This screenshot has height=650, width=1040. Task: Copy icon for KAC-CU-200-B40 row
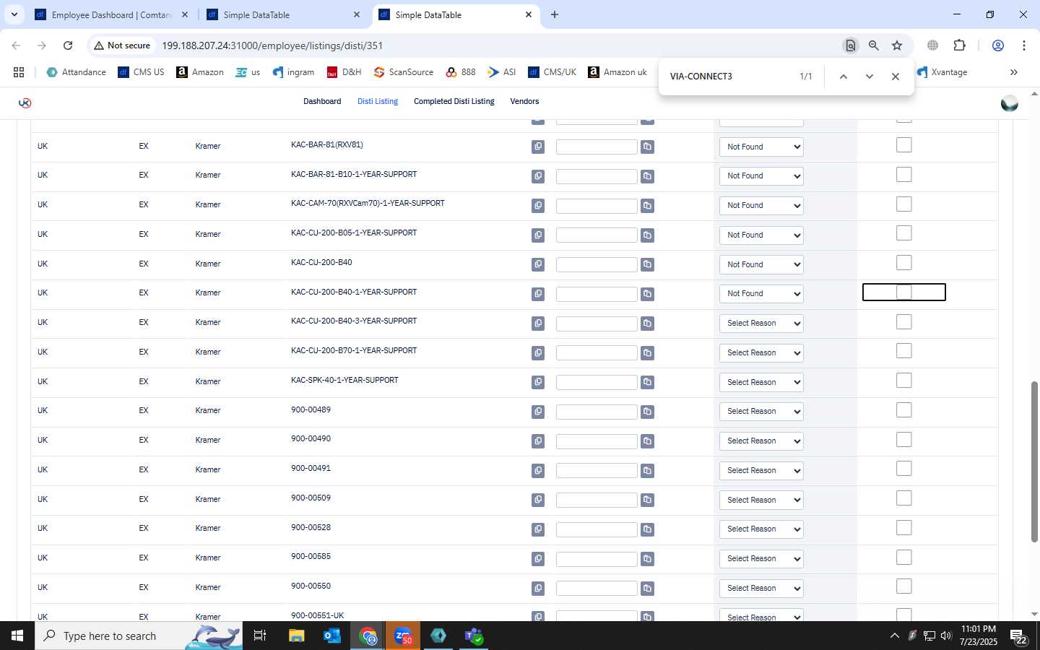(x=538, y=264)
